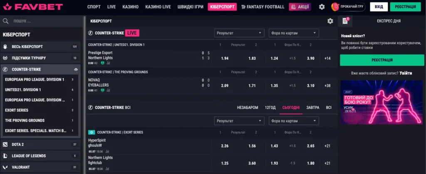Select the Незабаром filter tab
426x174 pixels.
248,108
